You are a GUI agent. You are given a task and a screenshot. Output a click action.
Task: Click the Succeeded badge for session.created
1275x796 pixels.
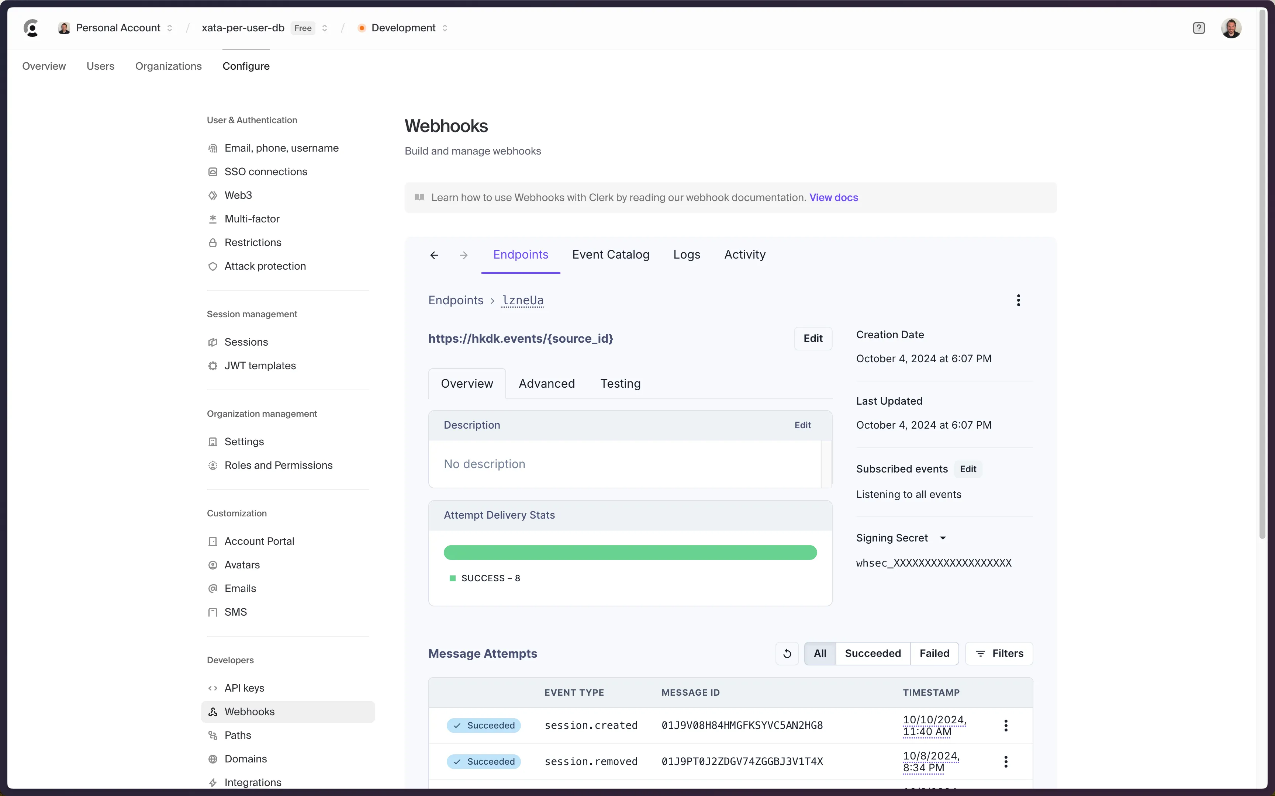[x=484, y=726]
